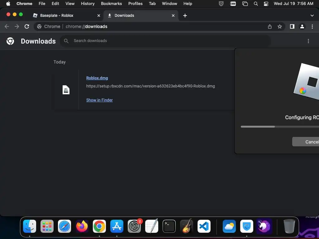
Task: Click the Roblox logo in installer dialog
Action: click(x=306, y=82)
